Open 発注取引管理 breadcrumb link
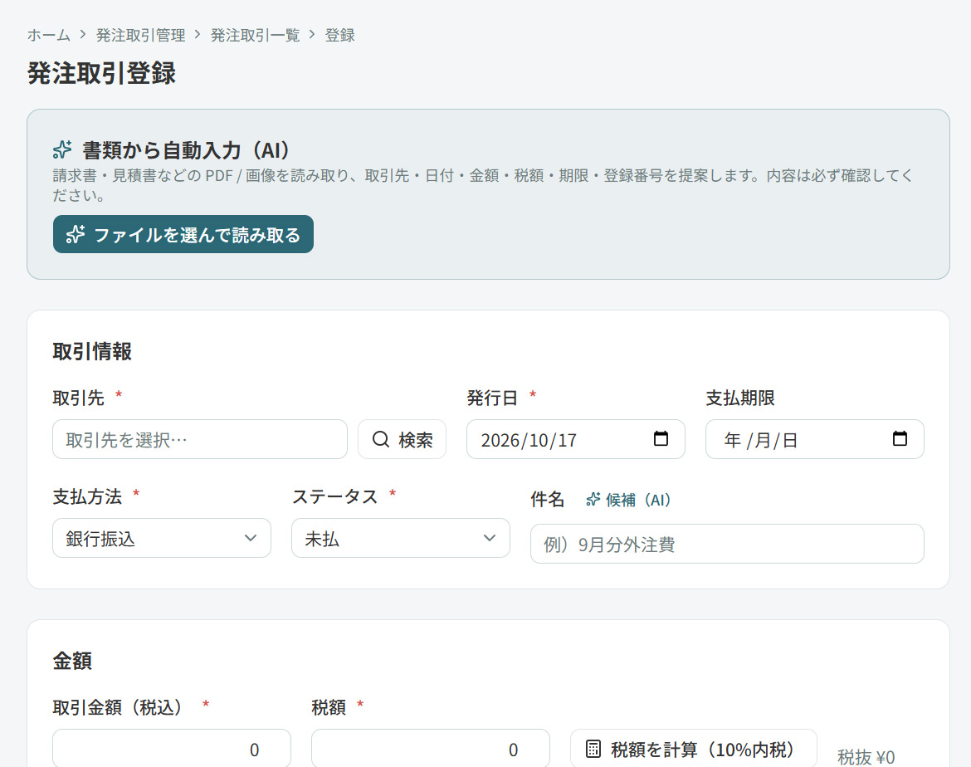 click(x=140, y=36)
